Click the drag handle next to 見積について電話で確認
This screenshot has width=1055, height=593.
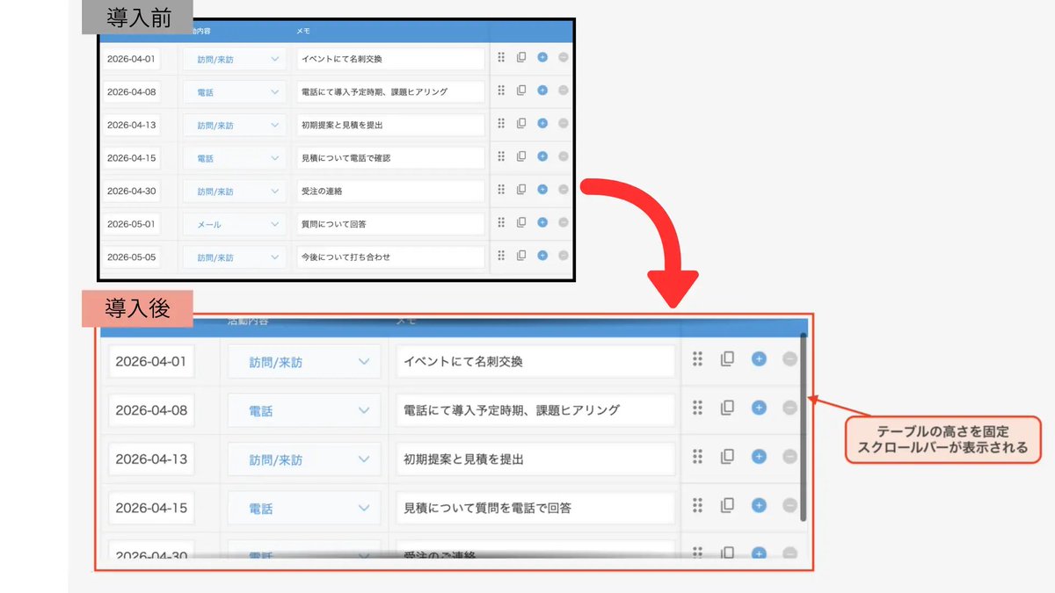click(x=500, y=156)
